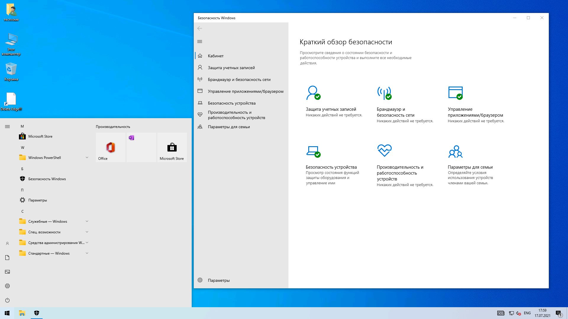Select Кабинет in security sidebar
The image size is (568, 319).
[x=216, y=56]
